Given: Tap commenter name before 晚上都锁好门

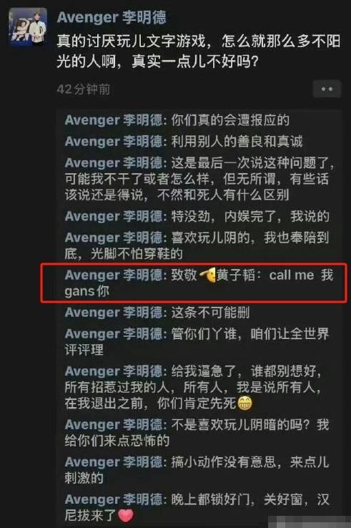Looking at the screenshot, I should (x=114, y=499).
